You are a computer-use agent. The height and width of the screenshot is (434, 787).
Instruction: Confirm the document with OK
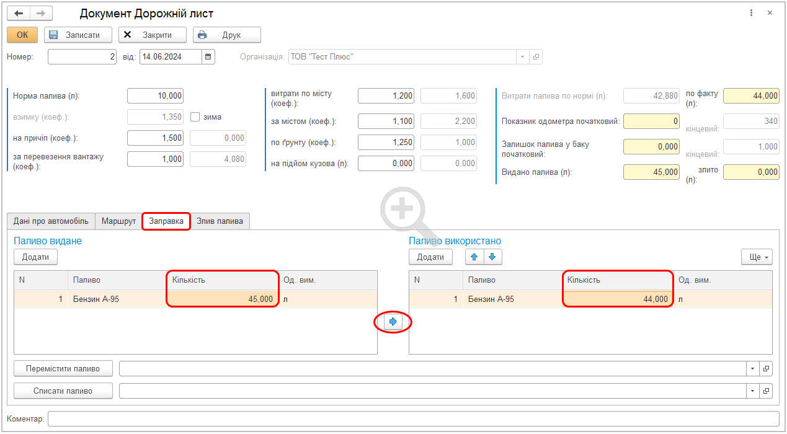tap(22, 35)
